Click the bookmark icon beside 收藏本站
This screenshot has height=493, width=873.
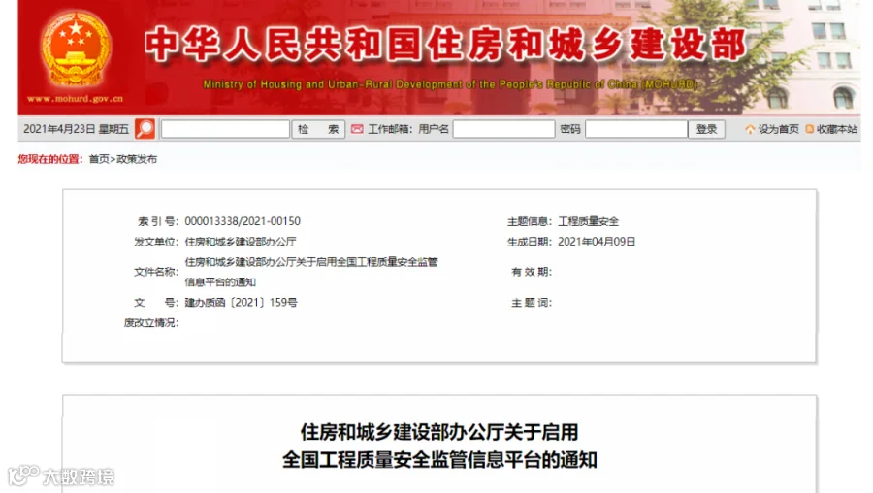point(810,129)
